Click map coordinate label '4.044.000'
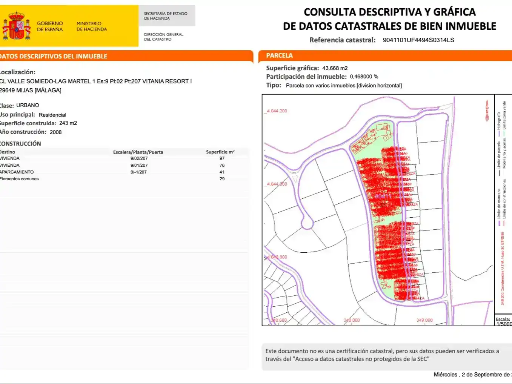 pos(277,184)
